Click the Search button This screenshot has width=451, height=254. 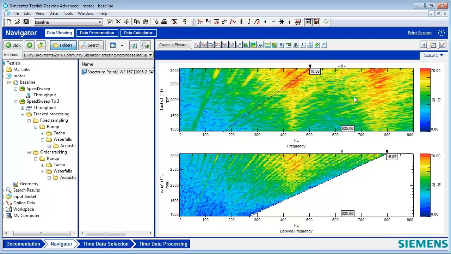tap(90, 45)
